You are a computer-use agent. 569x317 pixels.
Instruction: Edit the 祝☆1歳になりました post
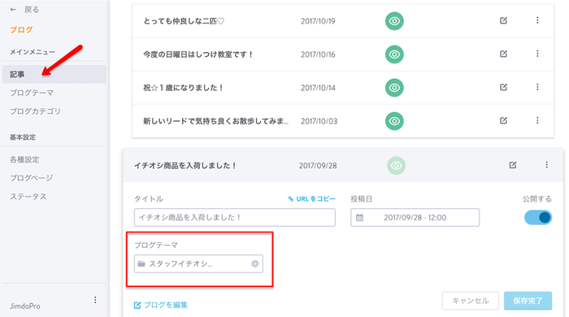(x=503, y=87)
